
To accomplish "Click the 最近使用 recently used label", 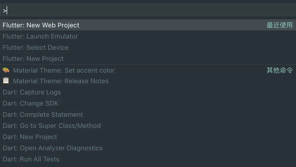I will coord(279,25).
